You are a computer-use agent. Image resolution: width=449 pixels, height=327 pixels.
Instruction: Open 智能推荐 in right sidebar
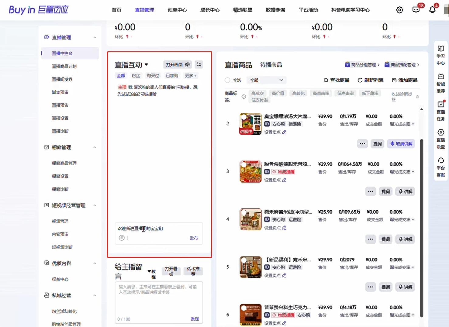coord(440,83)
